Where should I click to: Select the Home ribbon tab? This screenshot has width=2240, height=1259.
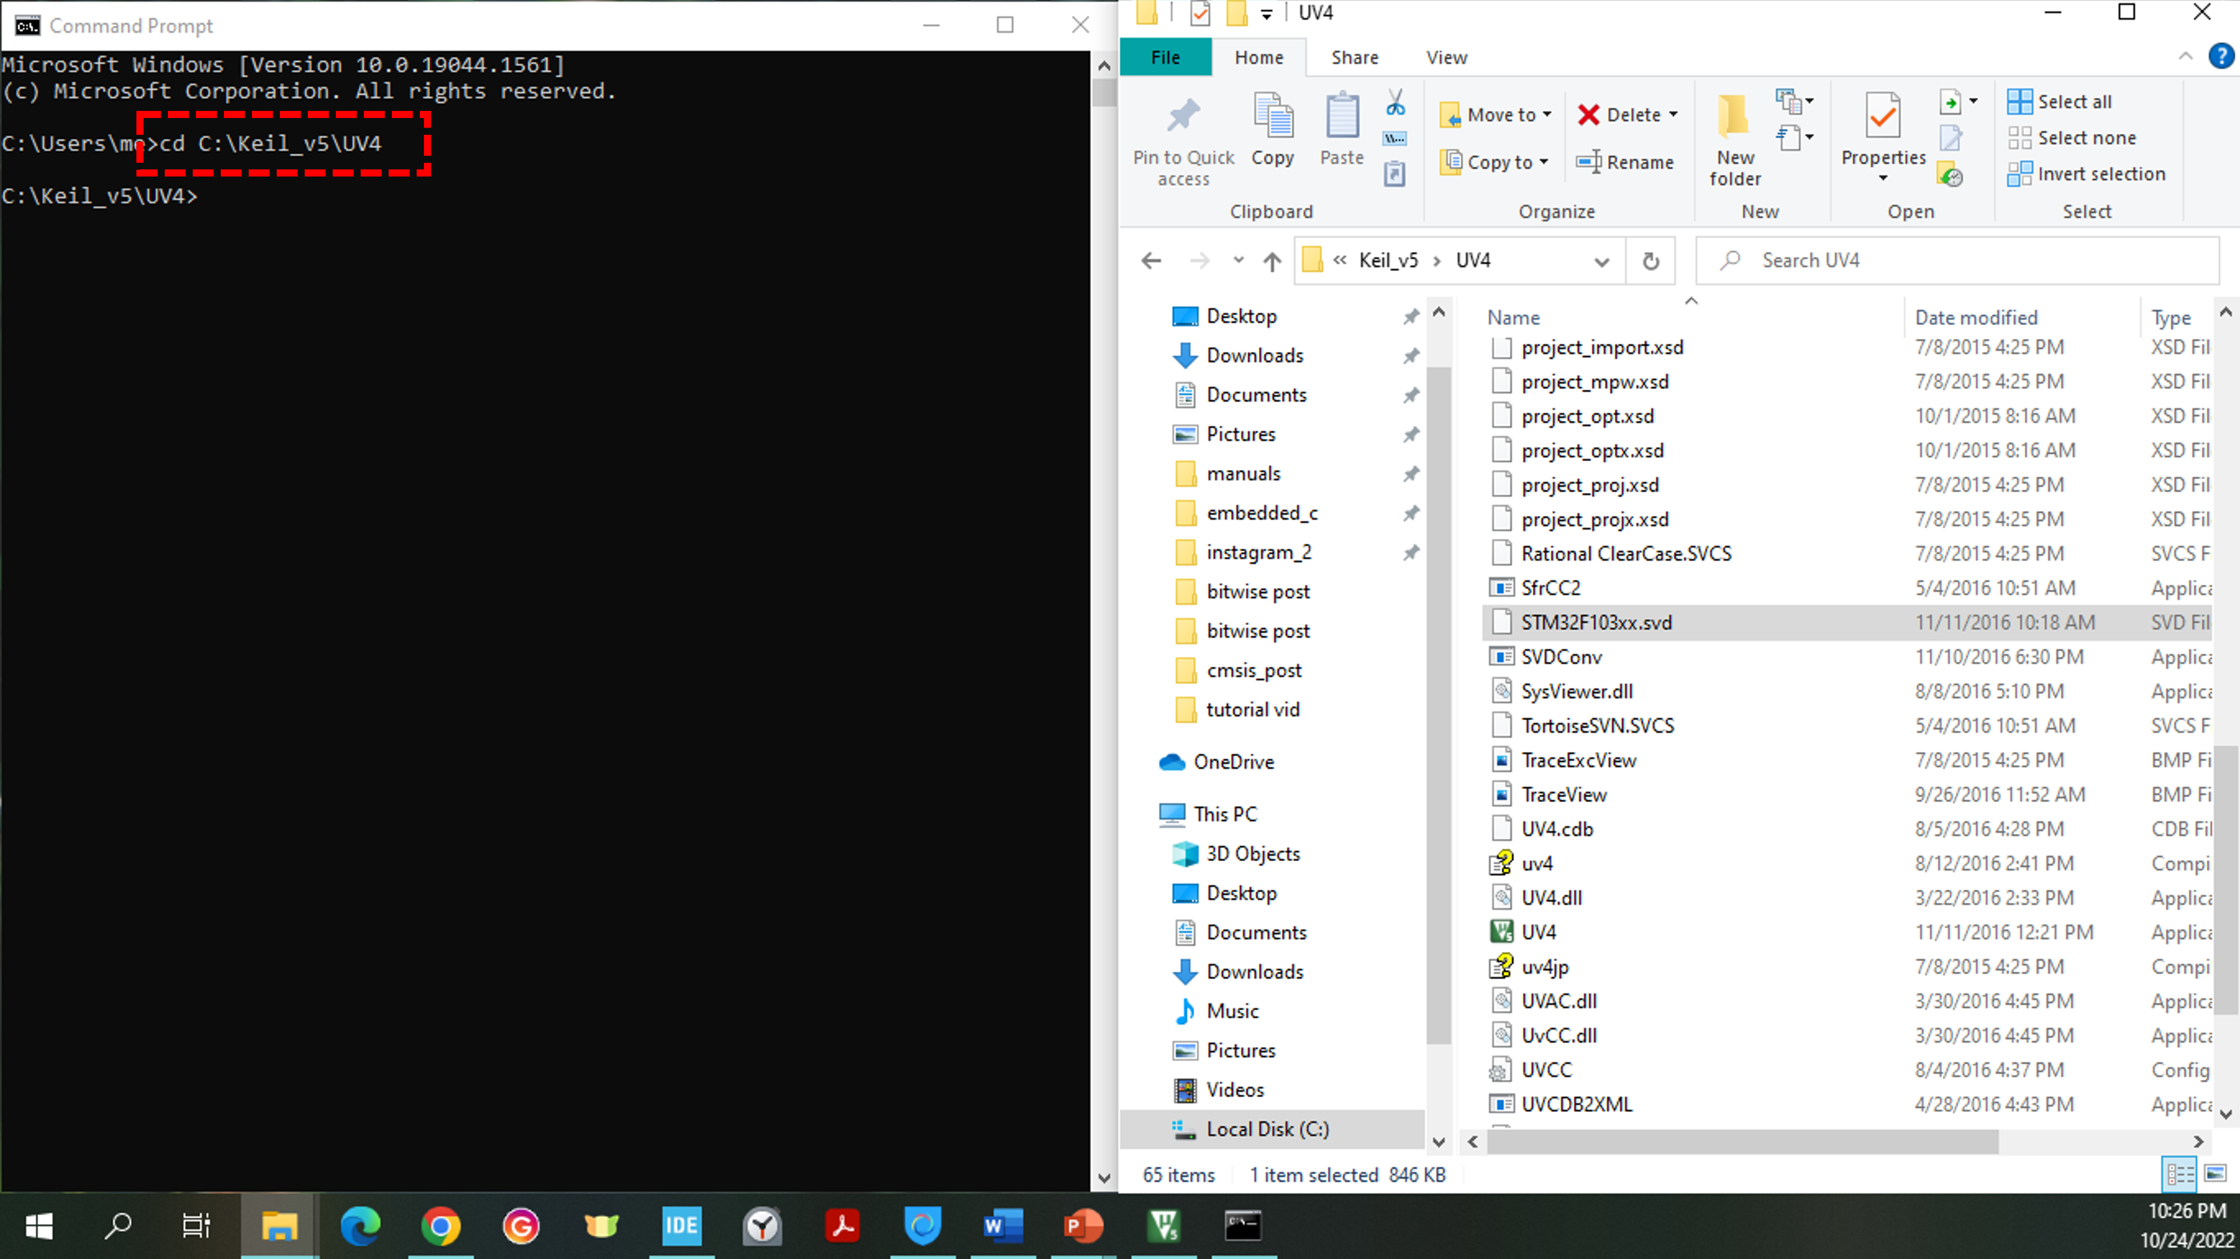tap(1258, 57)
